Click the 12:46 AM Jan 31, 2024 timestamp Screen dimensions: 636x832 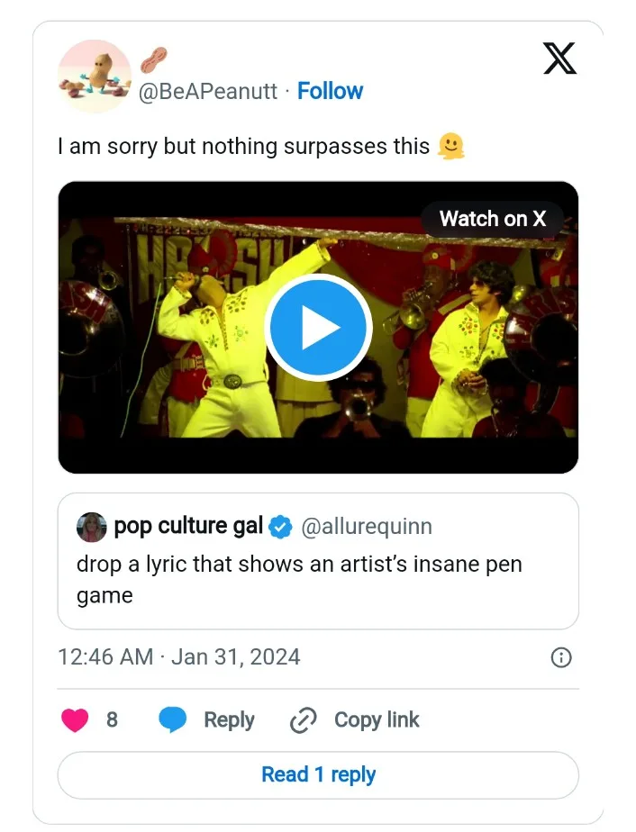178,656
